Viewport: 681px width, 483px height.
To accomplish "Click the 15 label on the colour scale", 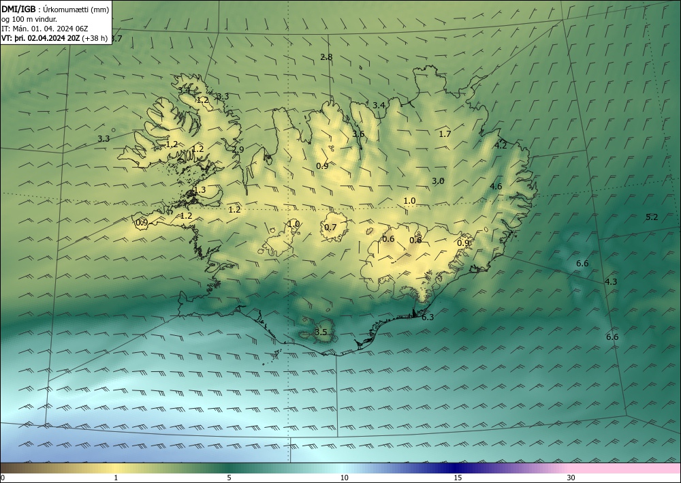I will tap(458, 478).
